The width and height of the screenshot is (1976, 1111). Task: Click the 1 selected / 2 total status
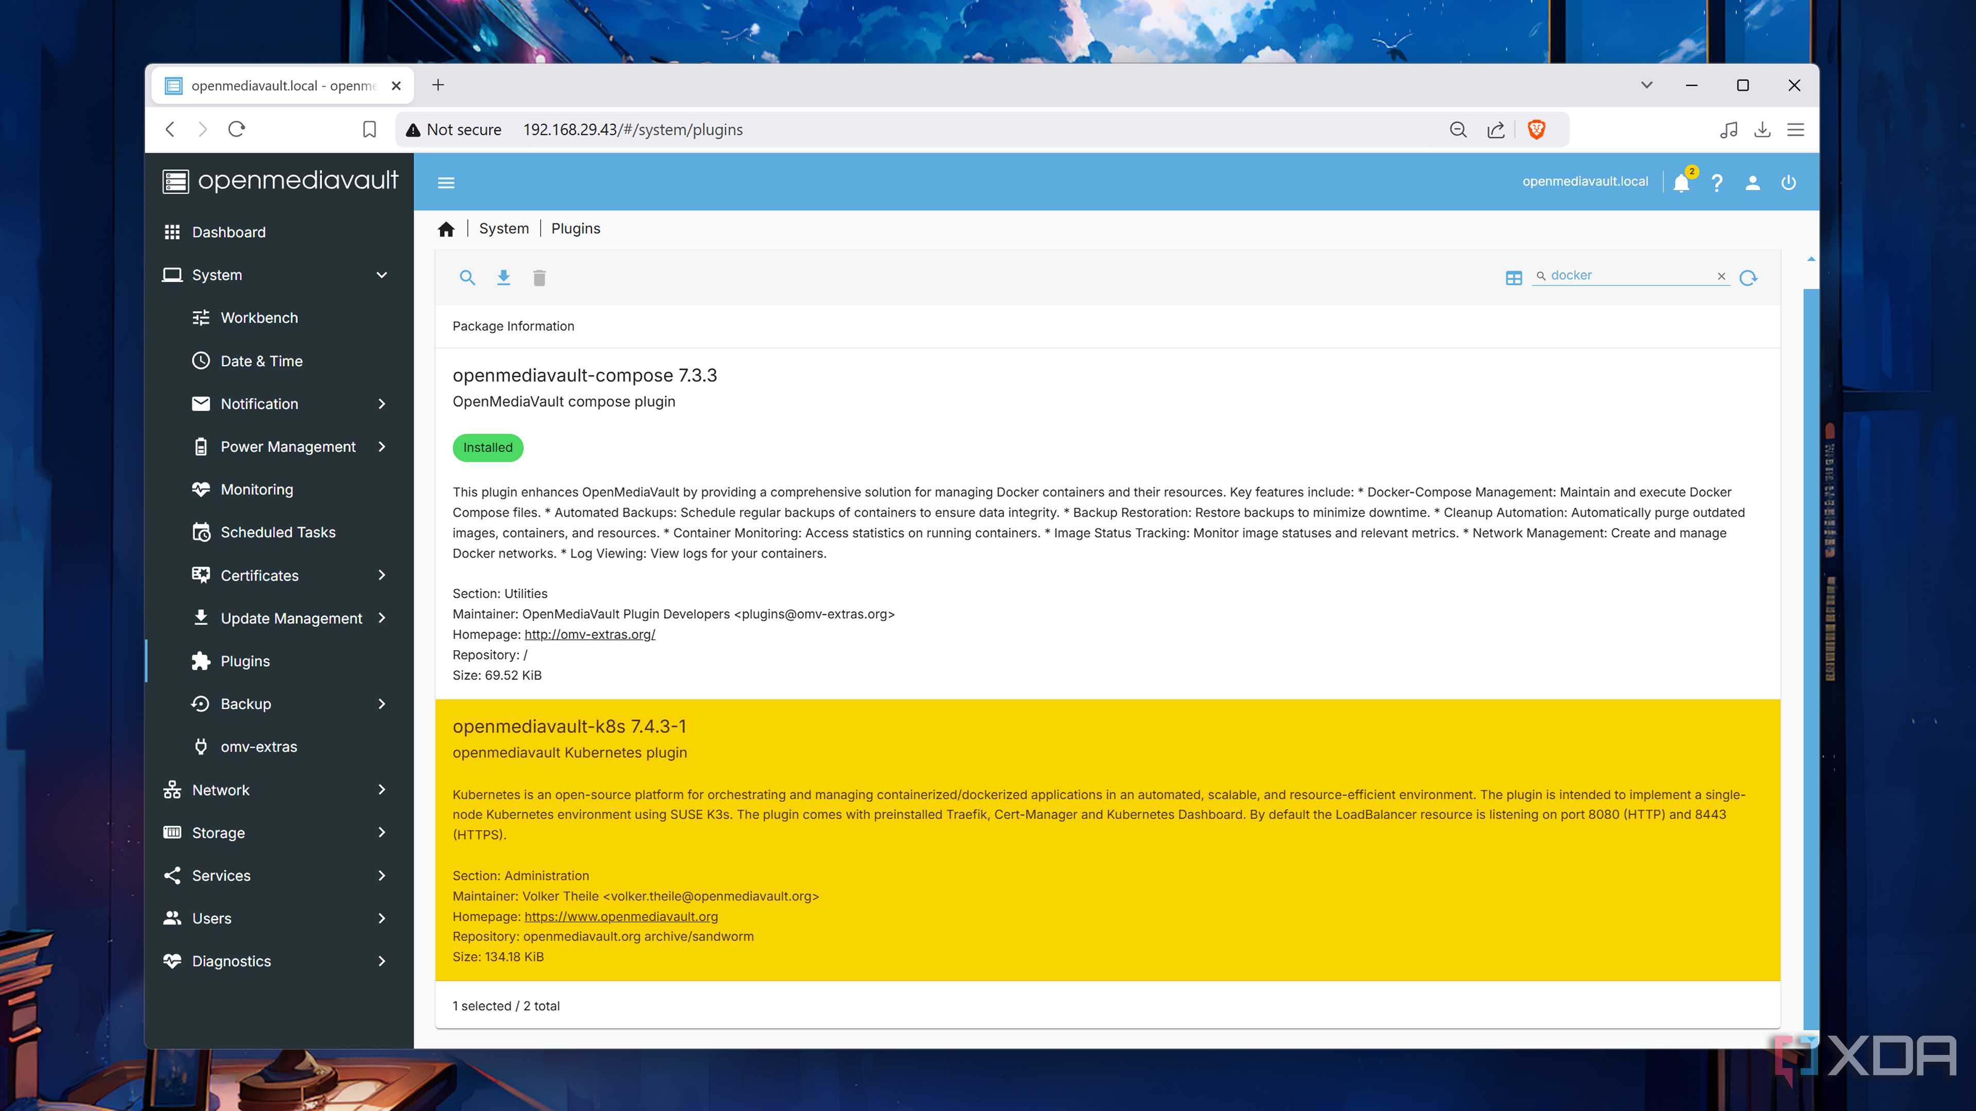tap(506, 1006)
